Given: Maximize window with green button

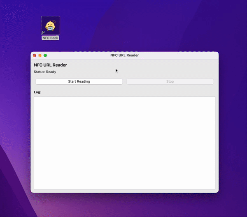Looking at the screenshot, I should [x=45, y=55].
